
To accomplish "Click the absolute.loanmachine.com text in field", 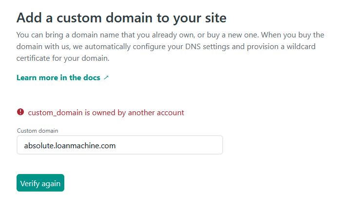I will pos(70,146).
